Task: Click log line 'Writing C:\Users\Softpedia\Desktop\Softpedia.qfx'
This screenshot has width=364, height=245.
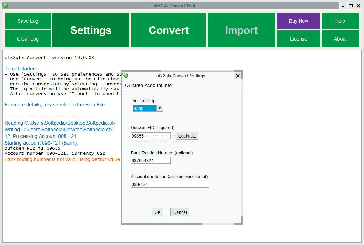Action: click(x=58, y=129)
